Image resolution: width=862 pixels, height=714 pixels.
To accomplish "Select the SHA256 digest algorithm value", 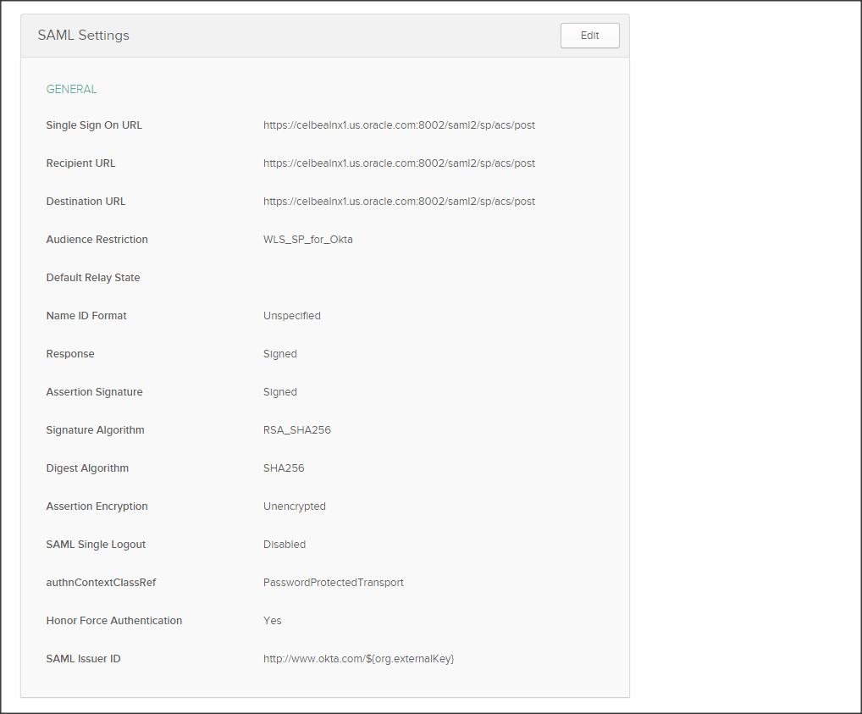I will [x=283, y=468].
